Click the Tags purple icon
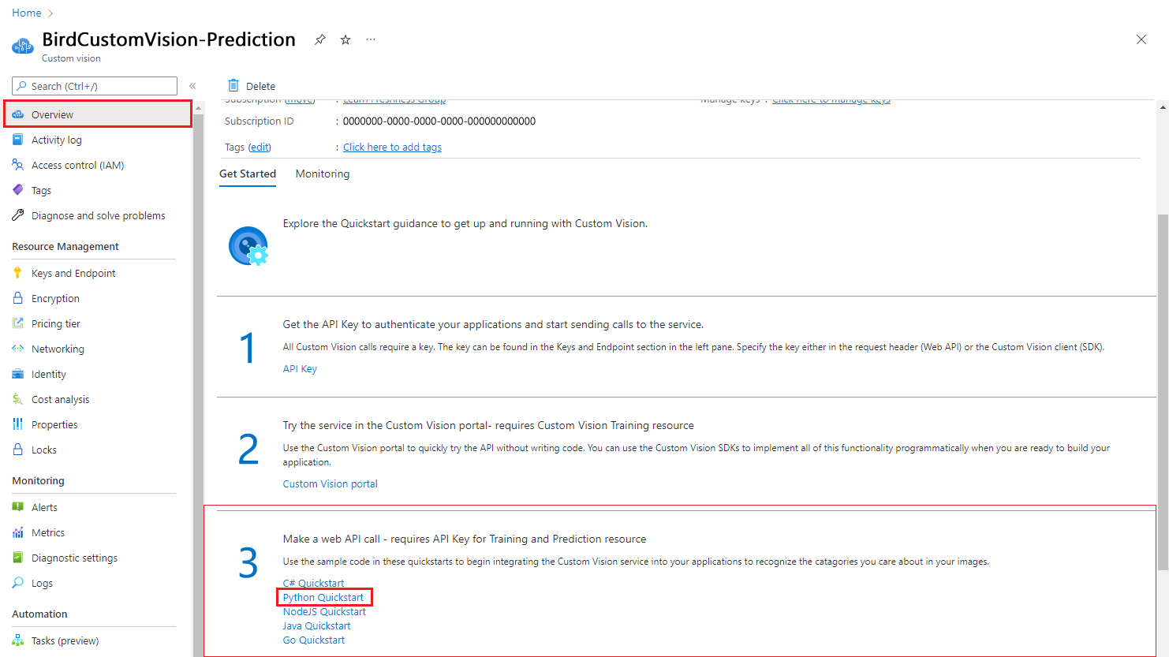The width and height of the screenshot is (1169, 657). 18,190
